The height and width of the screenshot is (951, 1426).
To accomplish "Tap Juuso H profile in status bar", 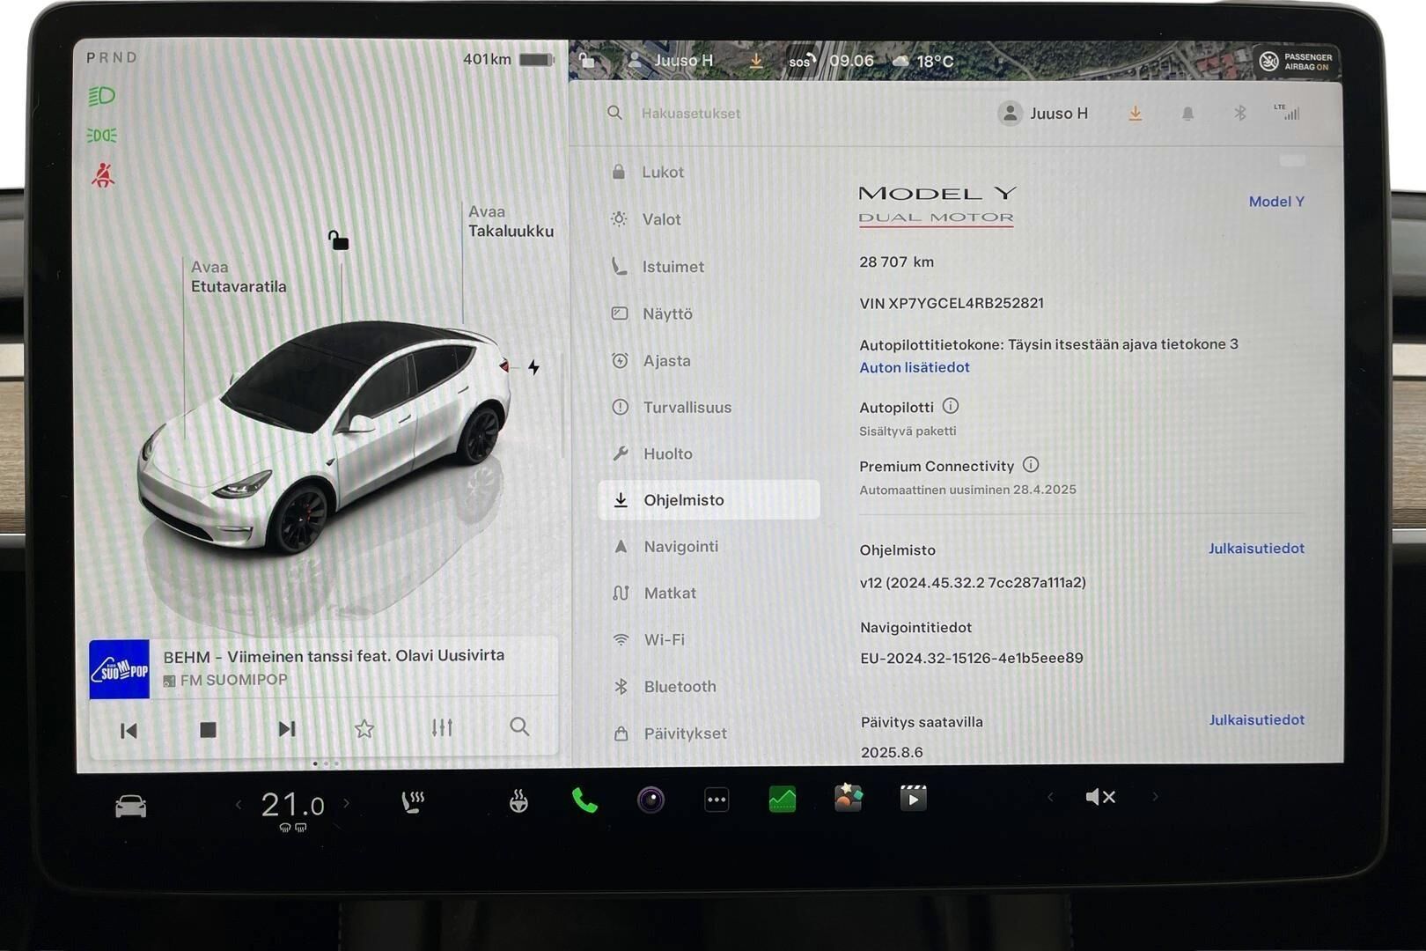I will [x=671, y=61].
